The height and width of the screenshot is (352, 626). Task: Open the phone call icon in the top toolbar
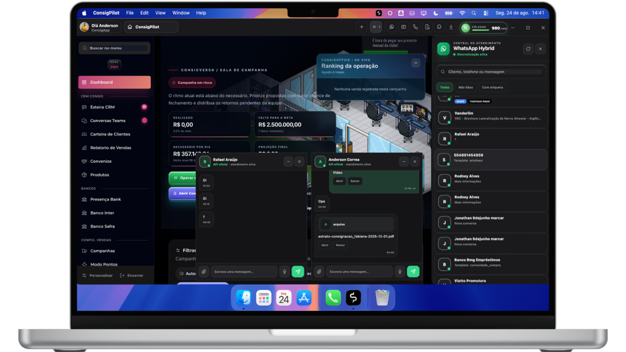[x=416, y=27]
